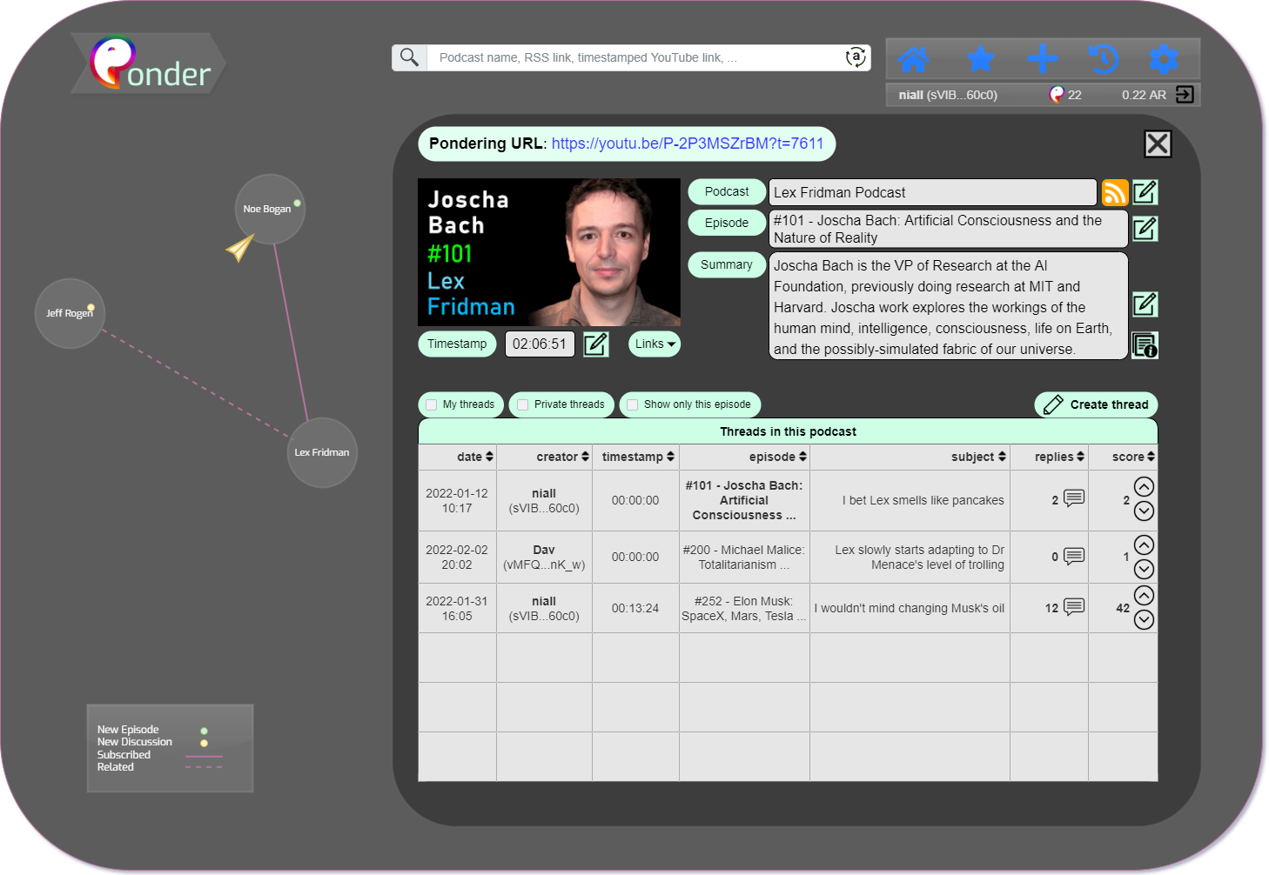The width and height of the screenshot is (1269, 875).
Task: Click the Home icon in top toolbar
Action: pos(913,59)
